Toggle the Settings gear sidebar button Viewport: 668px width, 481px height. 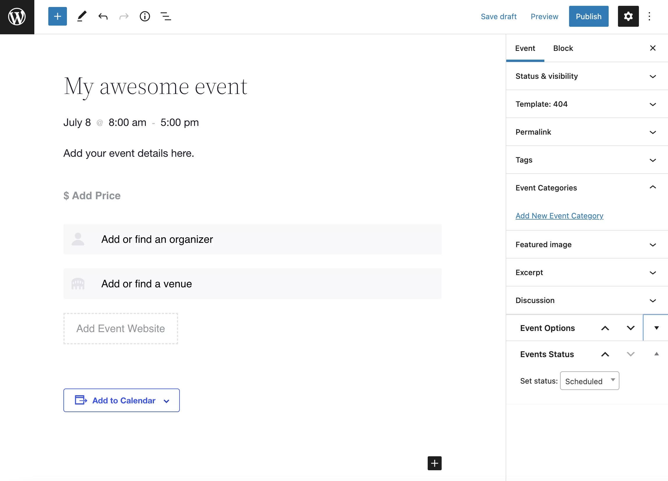[628, 17]
